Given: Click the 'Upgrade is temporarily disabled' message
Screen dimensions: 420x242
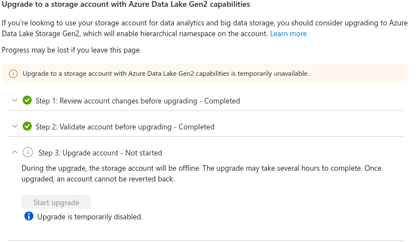Looking at the screenshot, I should pyautogui.click(x=90, y=217).
